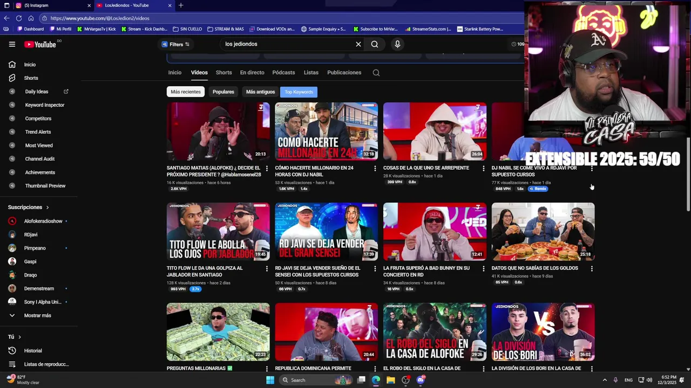Open Pimpeano subscription channel
Screen dimensions: 691x388
[x=35, y=248]
